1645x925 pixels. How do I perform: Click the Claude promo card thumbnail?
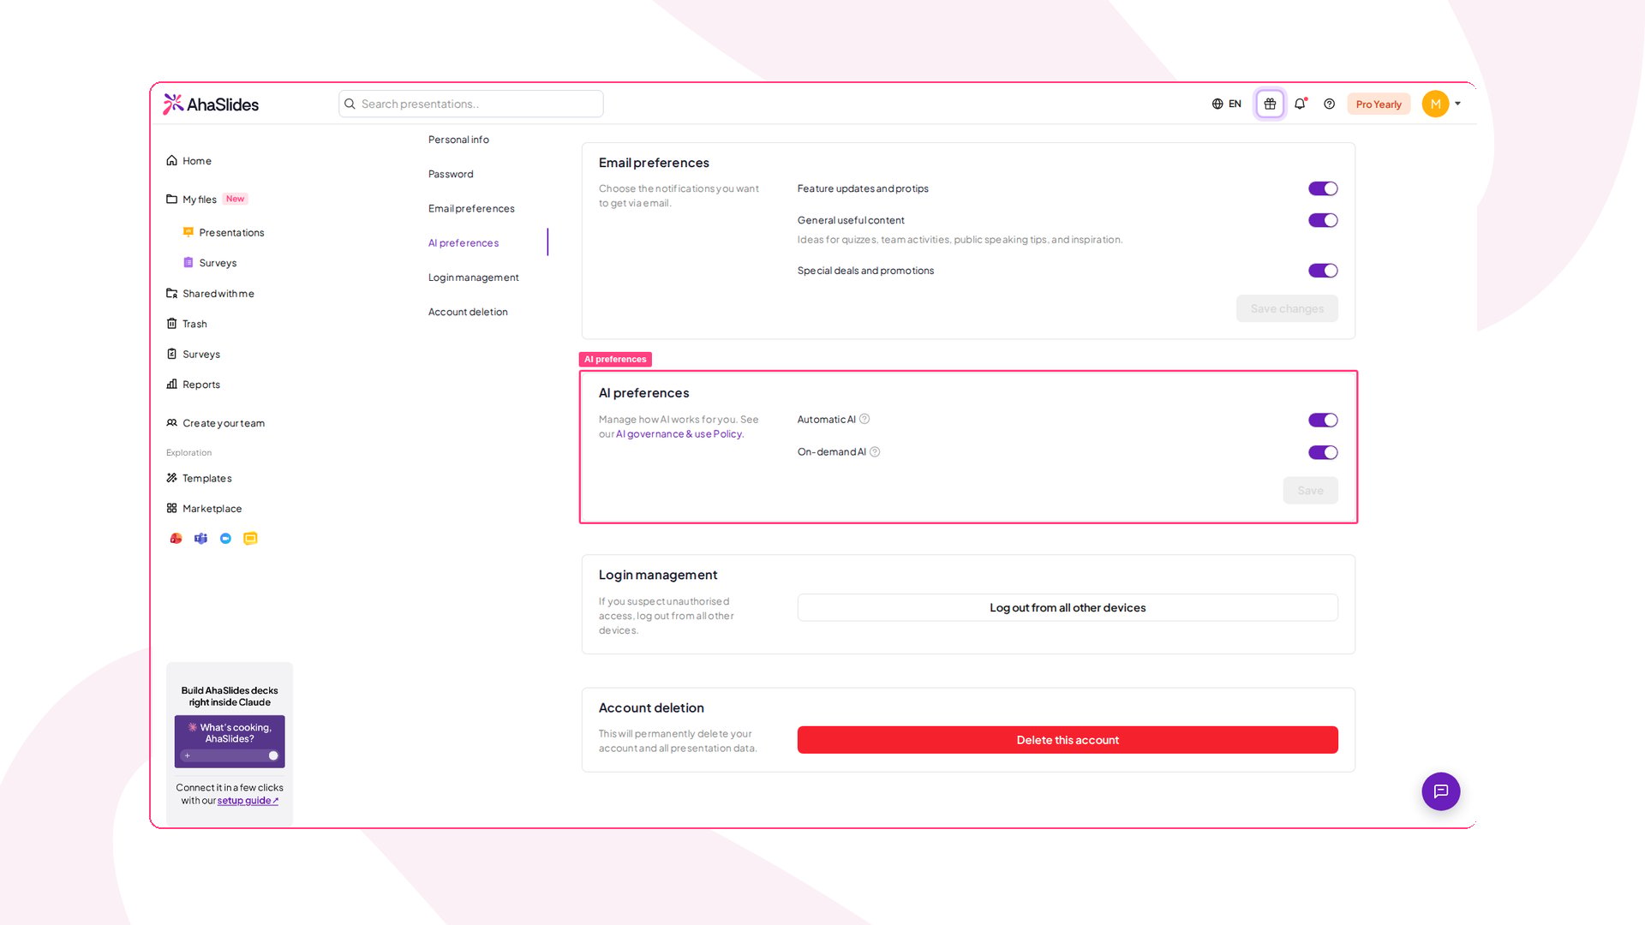230,742
